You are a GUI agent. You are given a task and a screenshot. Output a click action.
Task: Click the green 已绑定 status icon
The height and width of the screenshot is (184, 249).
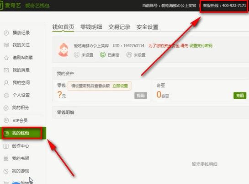point(103,55)
